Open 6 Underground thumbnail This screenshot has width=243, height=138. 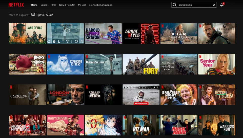coord(217,34)
